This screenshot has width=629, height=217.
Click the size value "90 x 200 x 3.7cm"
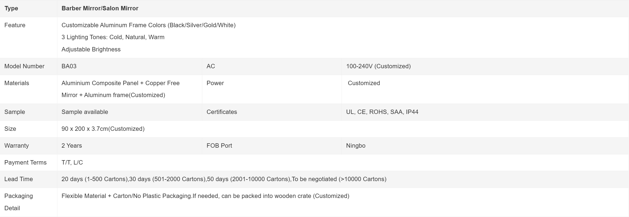[103, 129]
